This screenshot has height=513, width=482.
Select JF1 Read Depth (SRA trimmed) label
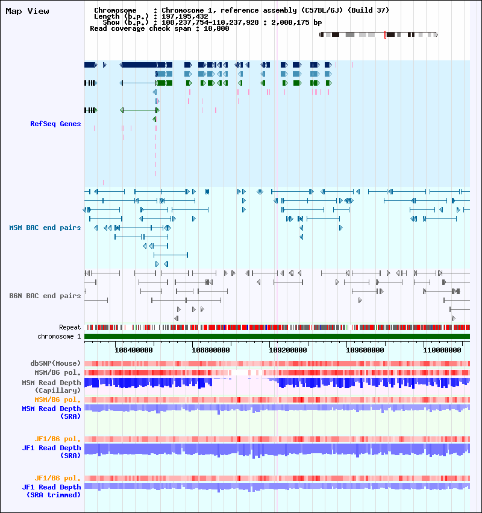tap(51, 491)
